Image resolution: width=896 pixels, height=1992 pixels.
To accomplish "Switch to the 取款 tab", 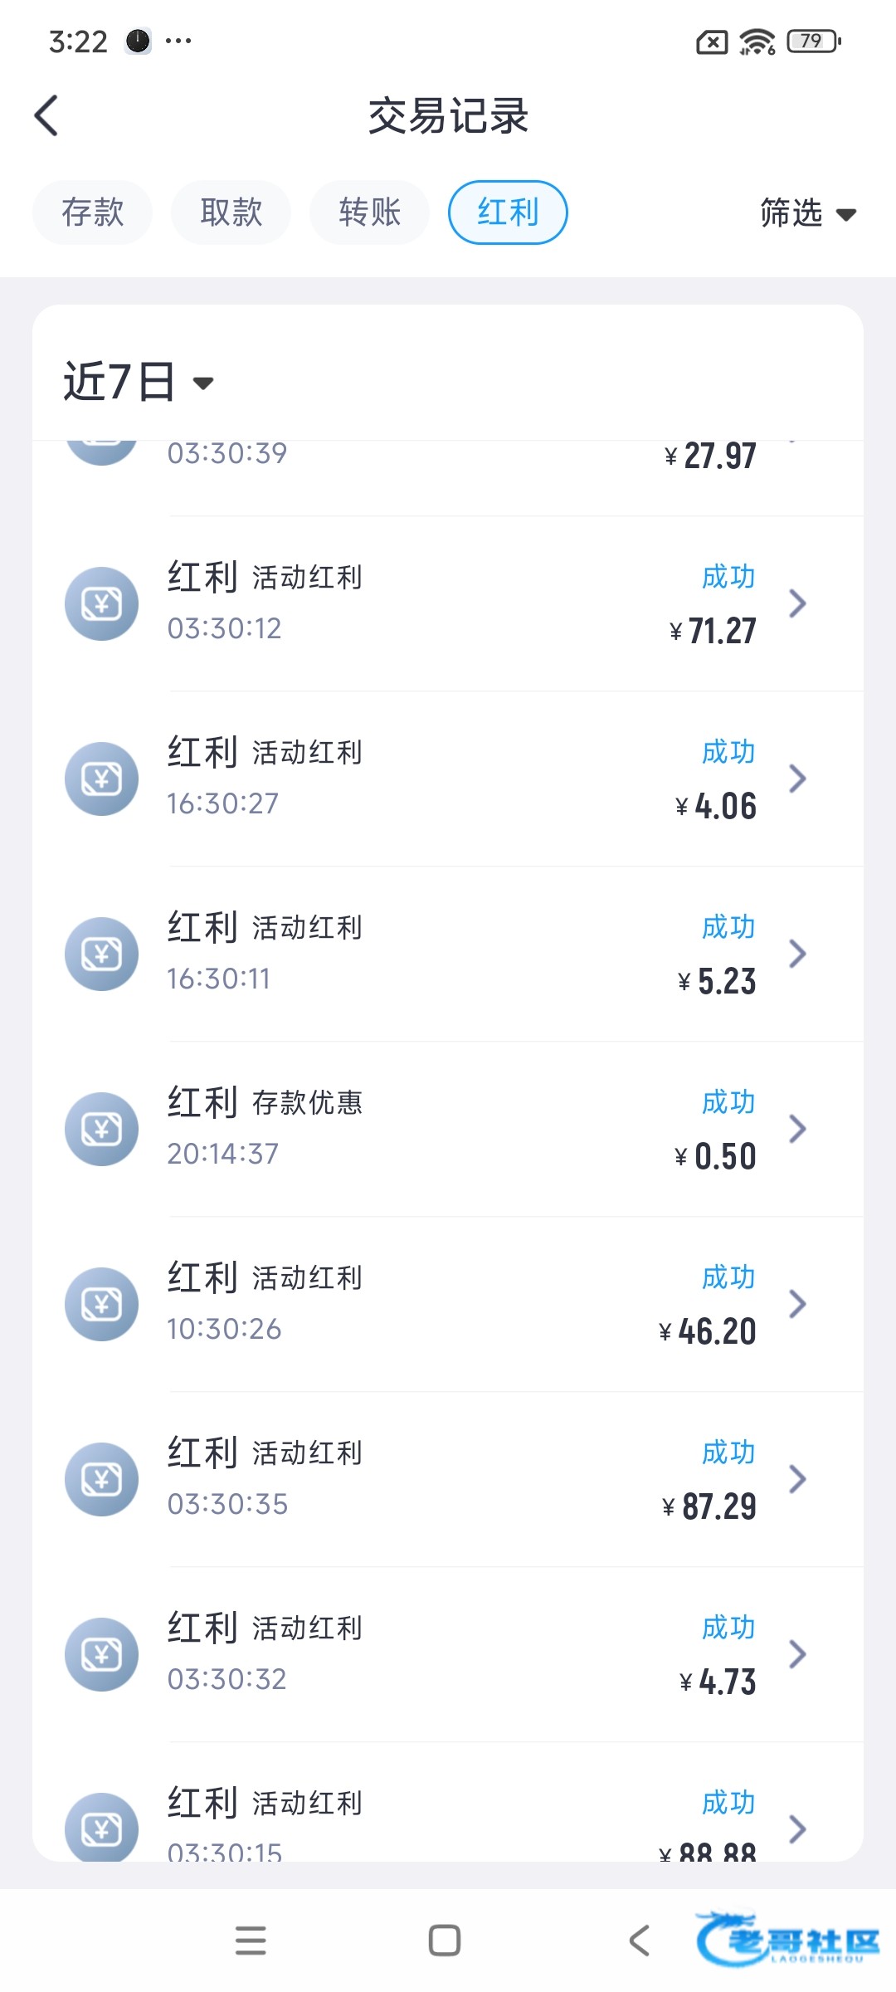I will (231, 212).
